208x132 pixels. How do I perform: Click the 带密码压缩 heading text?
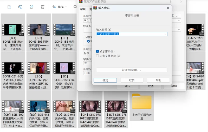(x=132, y=15)
